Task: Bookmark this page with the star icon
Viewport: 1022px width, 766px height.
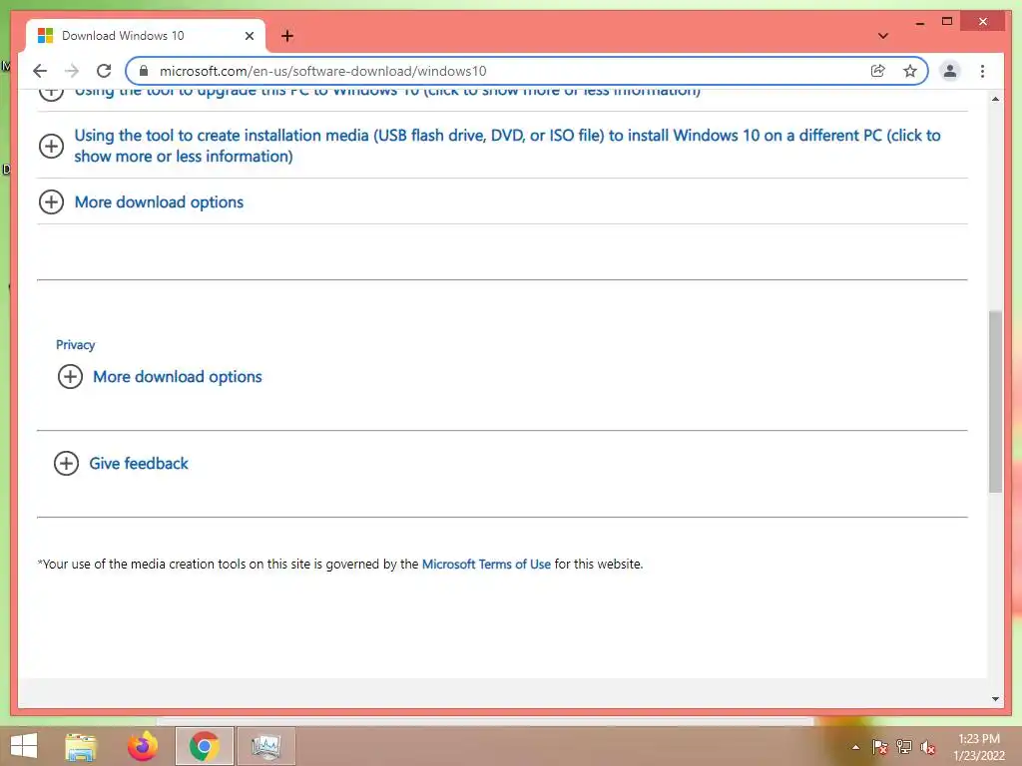Action: [910, 71]
